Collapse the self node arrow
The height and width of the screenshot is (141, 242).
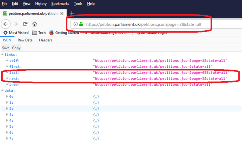click(x=7, y=60)
